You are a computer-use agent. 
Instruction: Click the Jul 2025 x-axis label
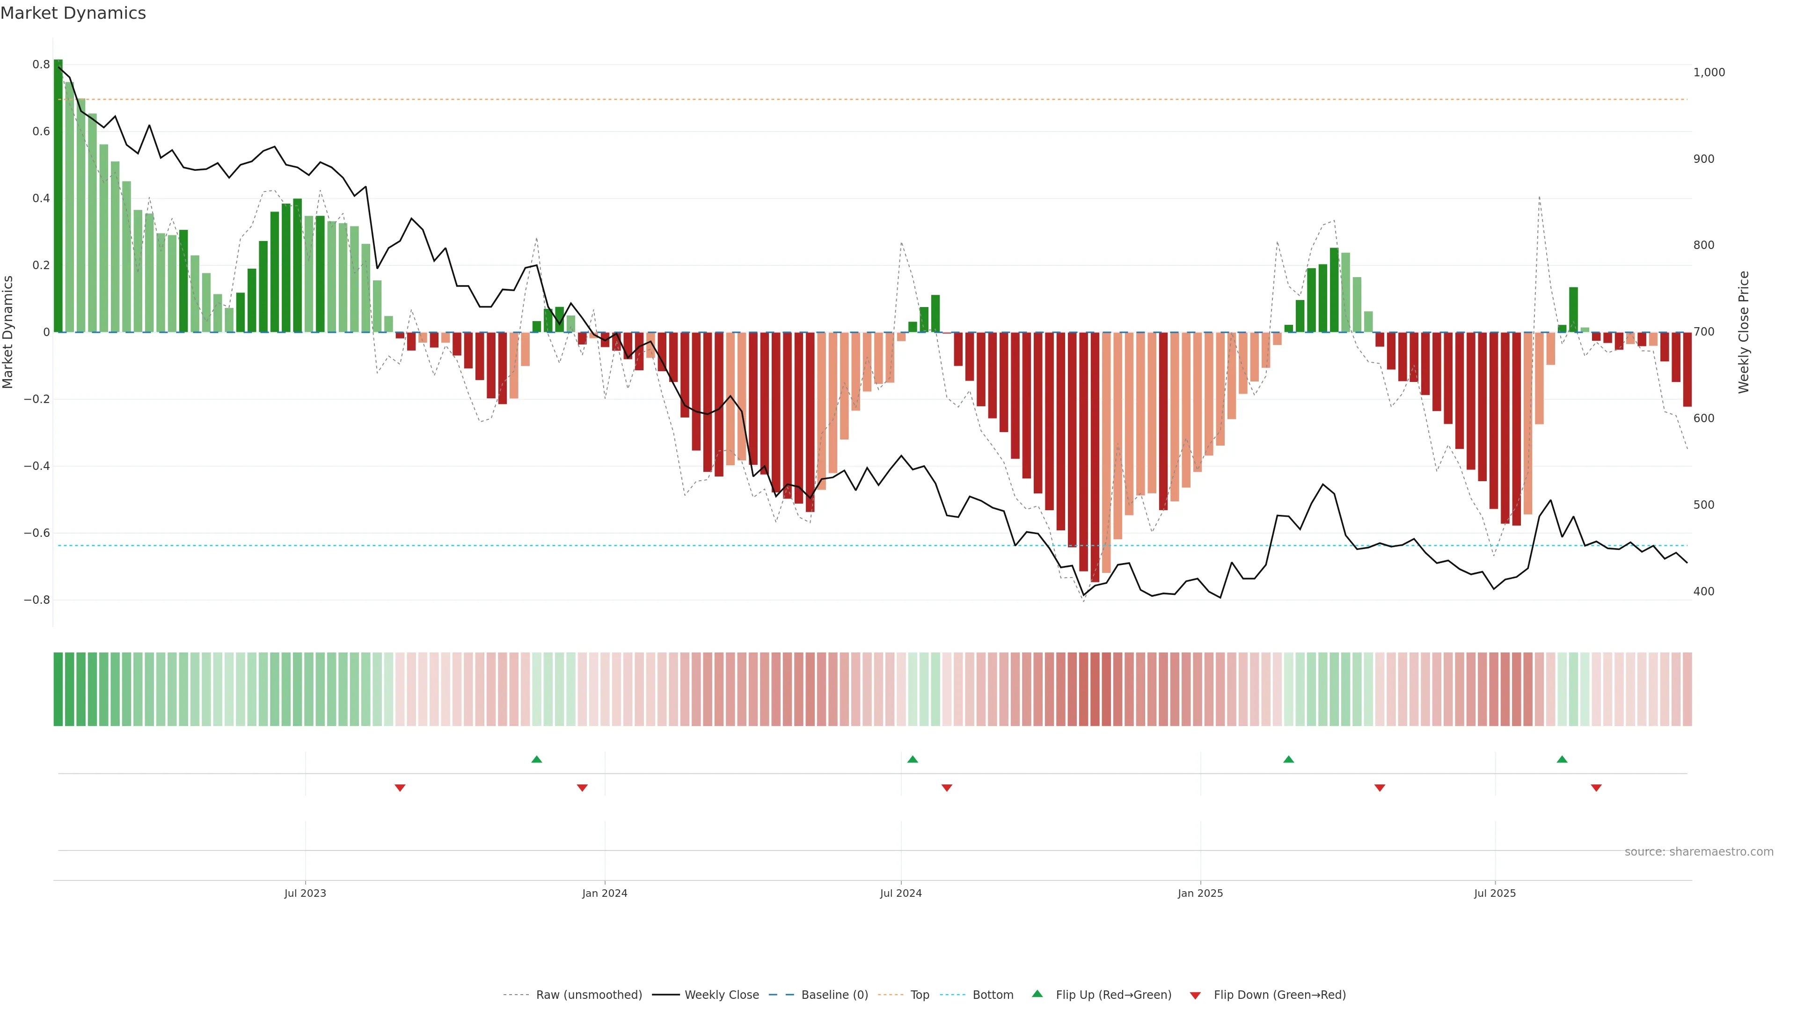[x=1495, y=893]
